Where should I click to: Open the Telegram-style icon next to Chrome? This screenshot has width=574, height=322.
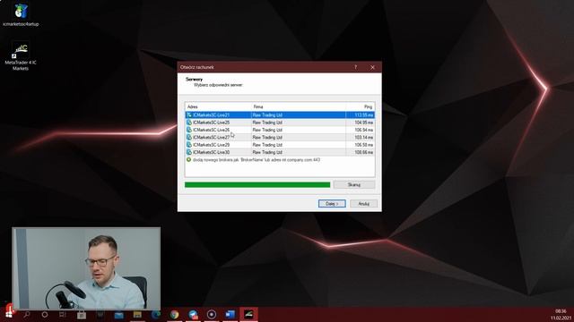click(193, 314)
